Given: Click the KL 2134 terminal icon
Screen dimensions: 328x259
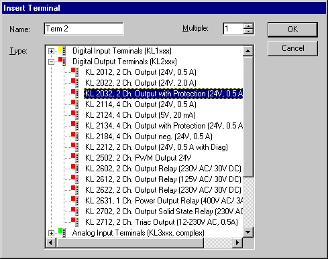Looking at the screenshot, I should [x=75, y=126].
